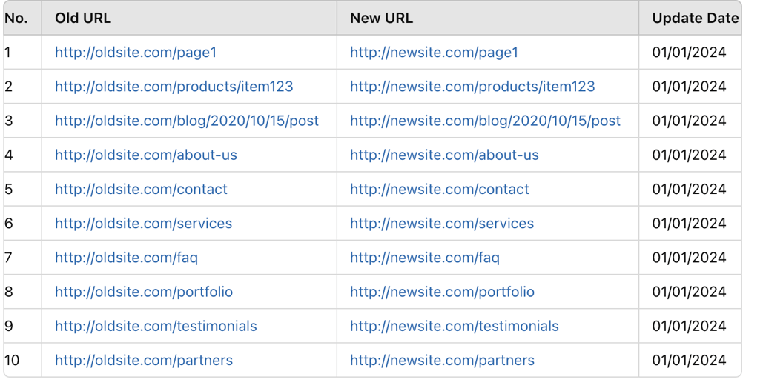The image size is (763, 388).
Task: Visit new URL for products/item123
Action: (x=472, y=87)
